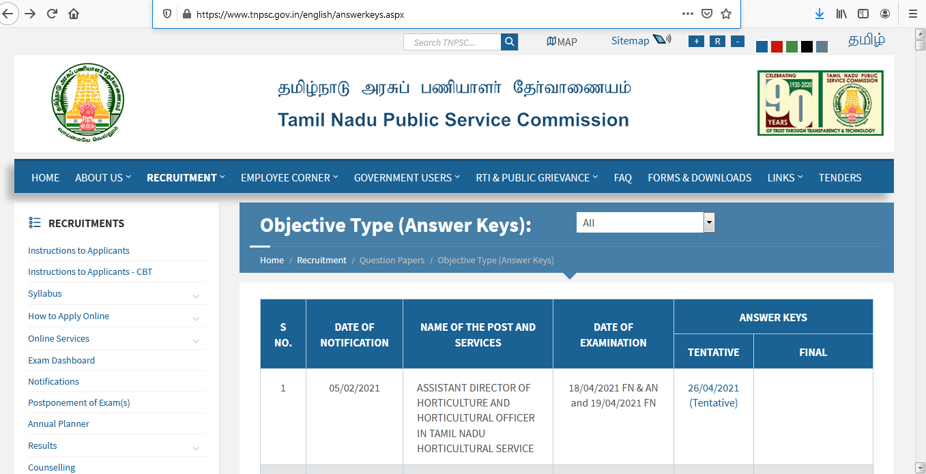Open the 26/04/2021 Tentative answer key link

(x=713, y=395)
